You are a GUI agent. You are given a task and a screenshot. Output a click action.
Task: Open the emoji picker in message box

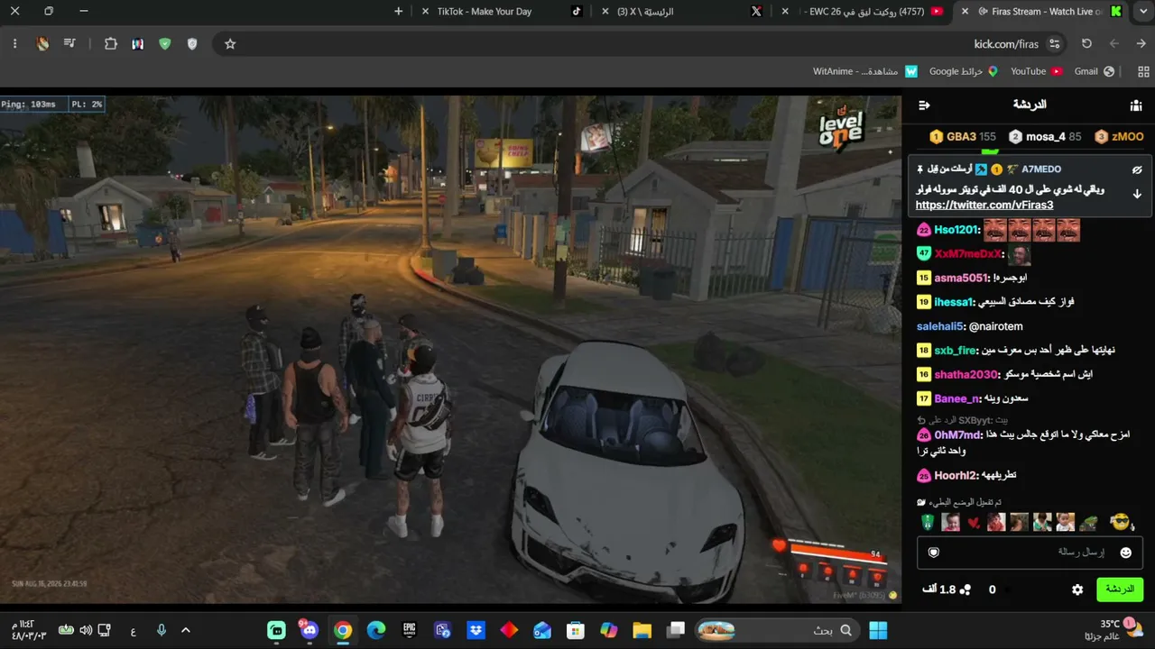click(x=1125, y=553)
